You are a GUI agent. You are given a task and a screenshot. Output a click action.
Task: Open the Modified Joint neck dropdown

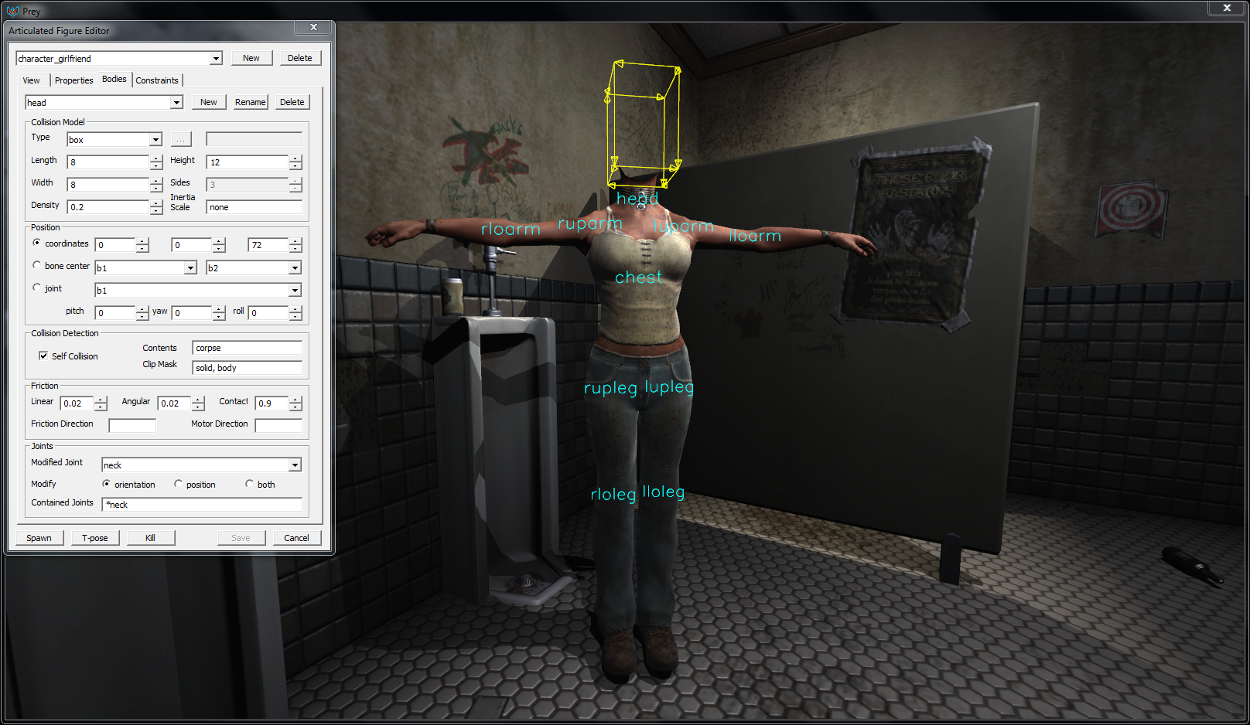click(295, 465)
